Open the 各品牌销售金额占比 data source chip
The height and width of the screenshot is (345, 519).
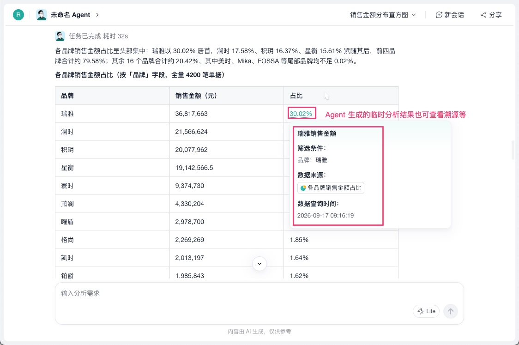tap(331, 188)
